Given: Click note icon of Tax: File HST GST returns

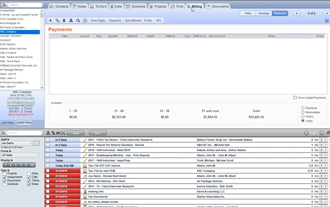Looking at the screenshot, I should pyautogui.click(x=85, y=166).
